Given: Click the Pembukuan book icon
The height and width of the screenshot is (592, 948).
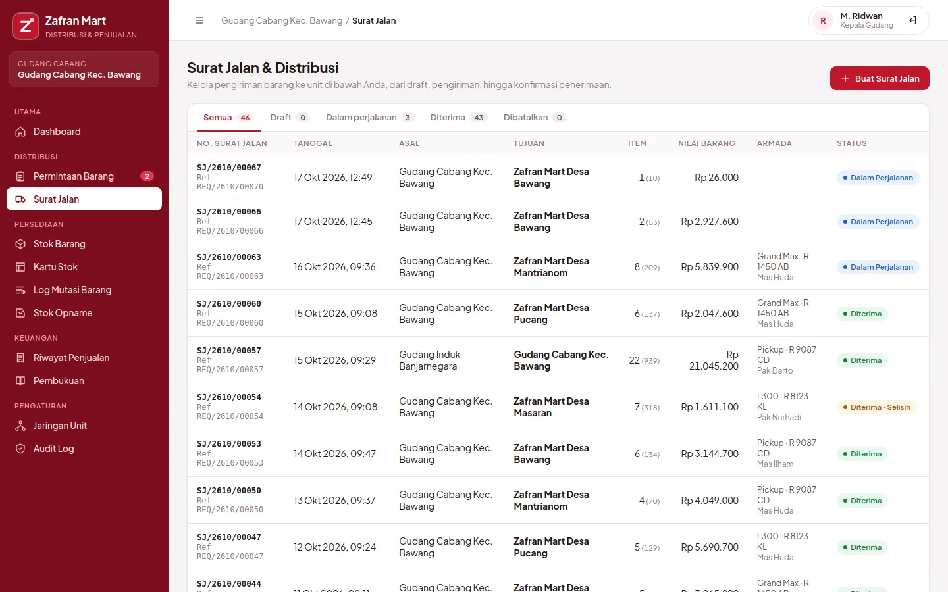Looking at the screenshot, I should 20,381.
